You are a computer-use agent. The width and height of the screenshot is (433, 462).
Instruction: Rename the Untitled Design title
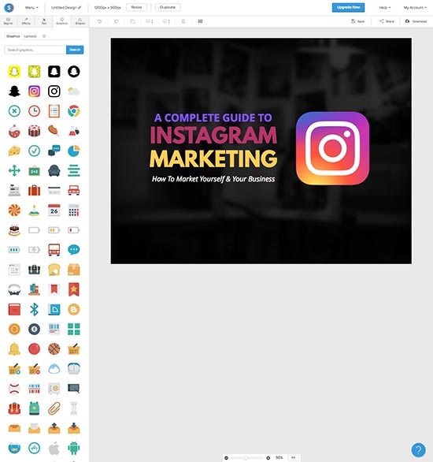[66, 7]
